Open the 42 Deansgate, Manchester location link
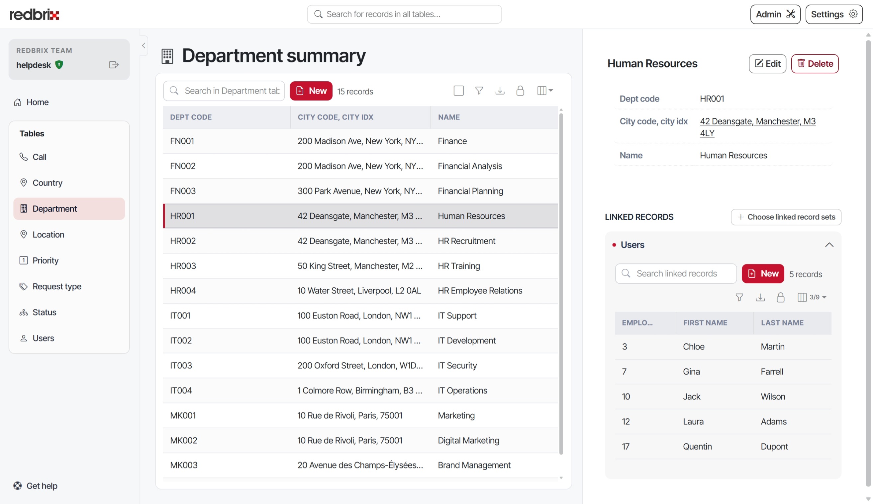Viewport: 873px width, 504px height. (757, 127)
